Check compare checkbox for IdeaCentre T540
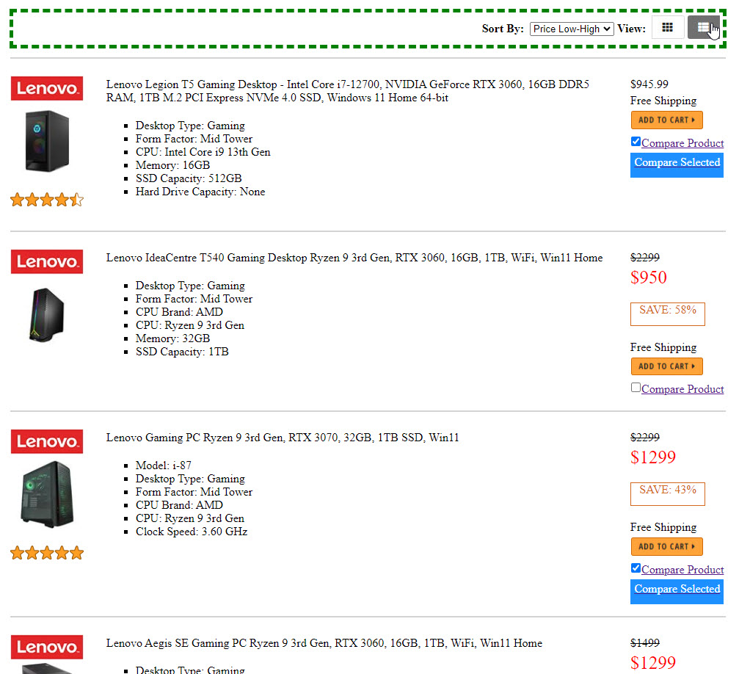 (x=636, y=388)
